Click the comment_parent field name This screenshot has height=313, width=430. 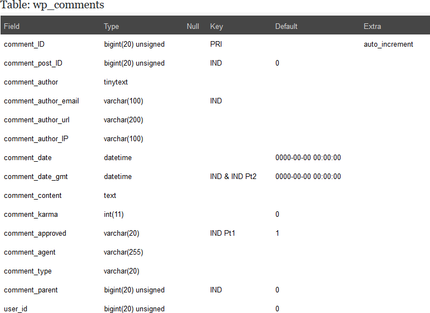pyautogui.click(x=31, y=290)
